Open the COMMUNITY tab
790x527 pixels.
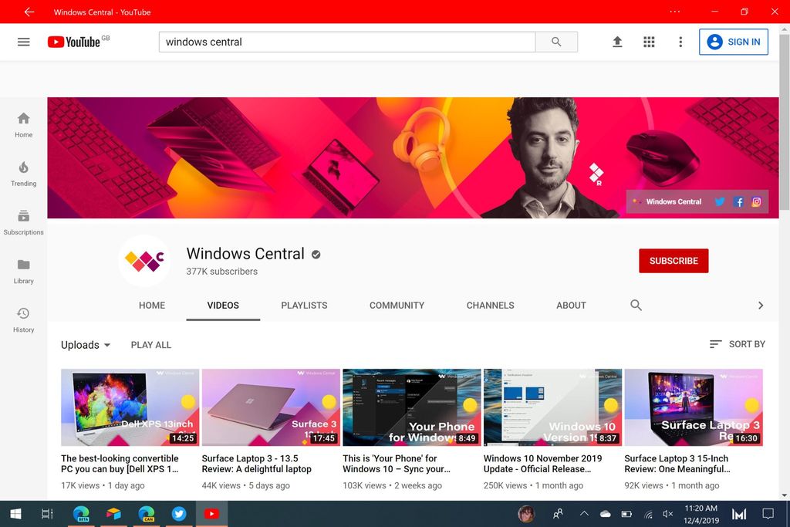(397, 305)
